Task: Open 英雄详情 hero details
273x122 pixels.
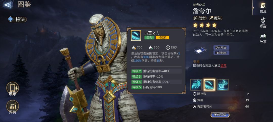Action: (x=220, y=115)
